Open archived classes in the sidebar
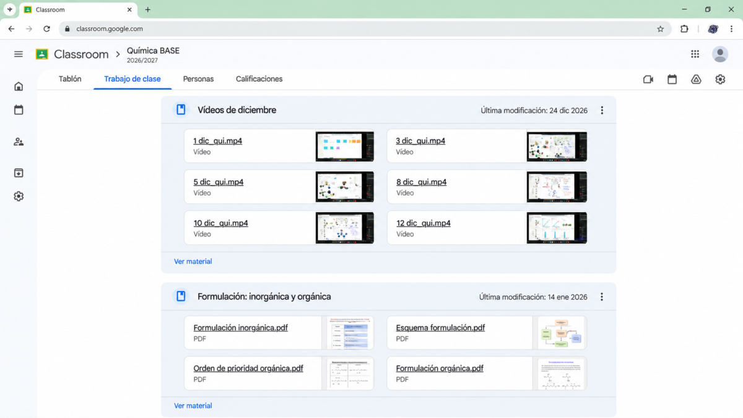The image size is (743, 418). [x=19, y=173]
